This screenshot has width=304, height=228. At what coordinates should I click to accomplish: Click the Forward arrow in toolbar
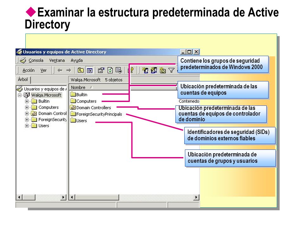coord(68,70)
